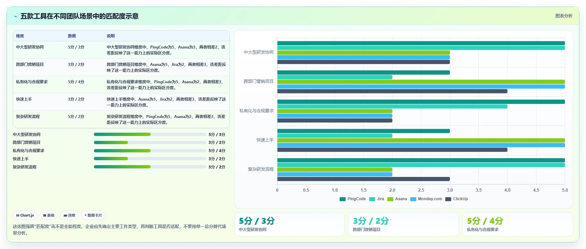Click the 中大型研发协同 y-axis label in the chart
Image resolution: width=586 pixels, height=249 pixels.
259,52
